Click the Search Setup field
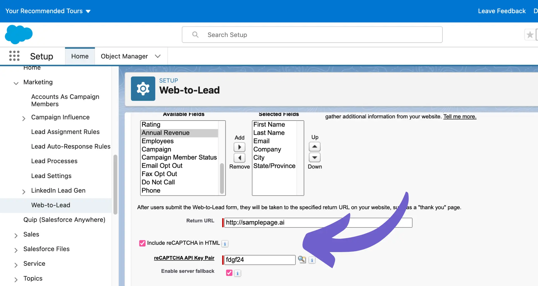 point(312,34)
